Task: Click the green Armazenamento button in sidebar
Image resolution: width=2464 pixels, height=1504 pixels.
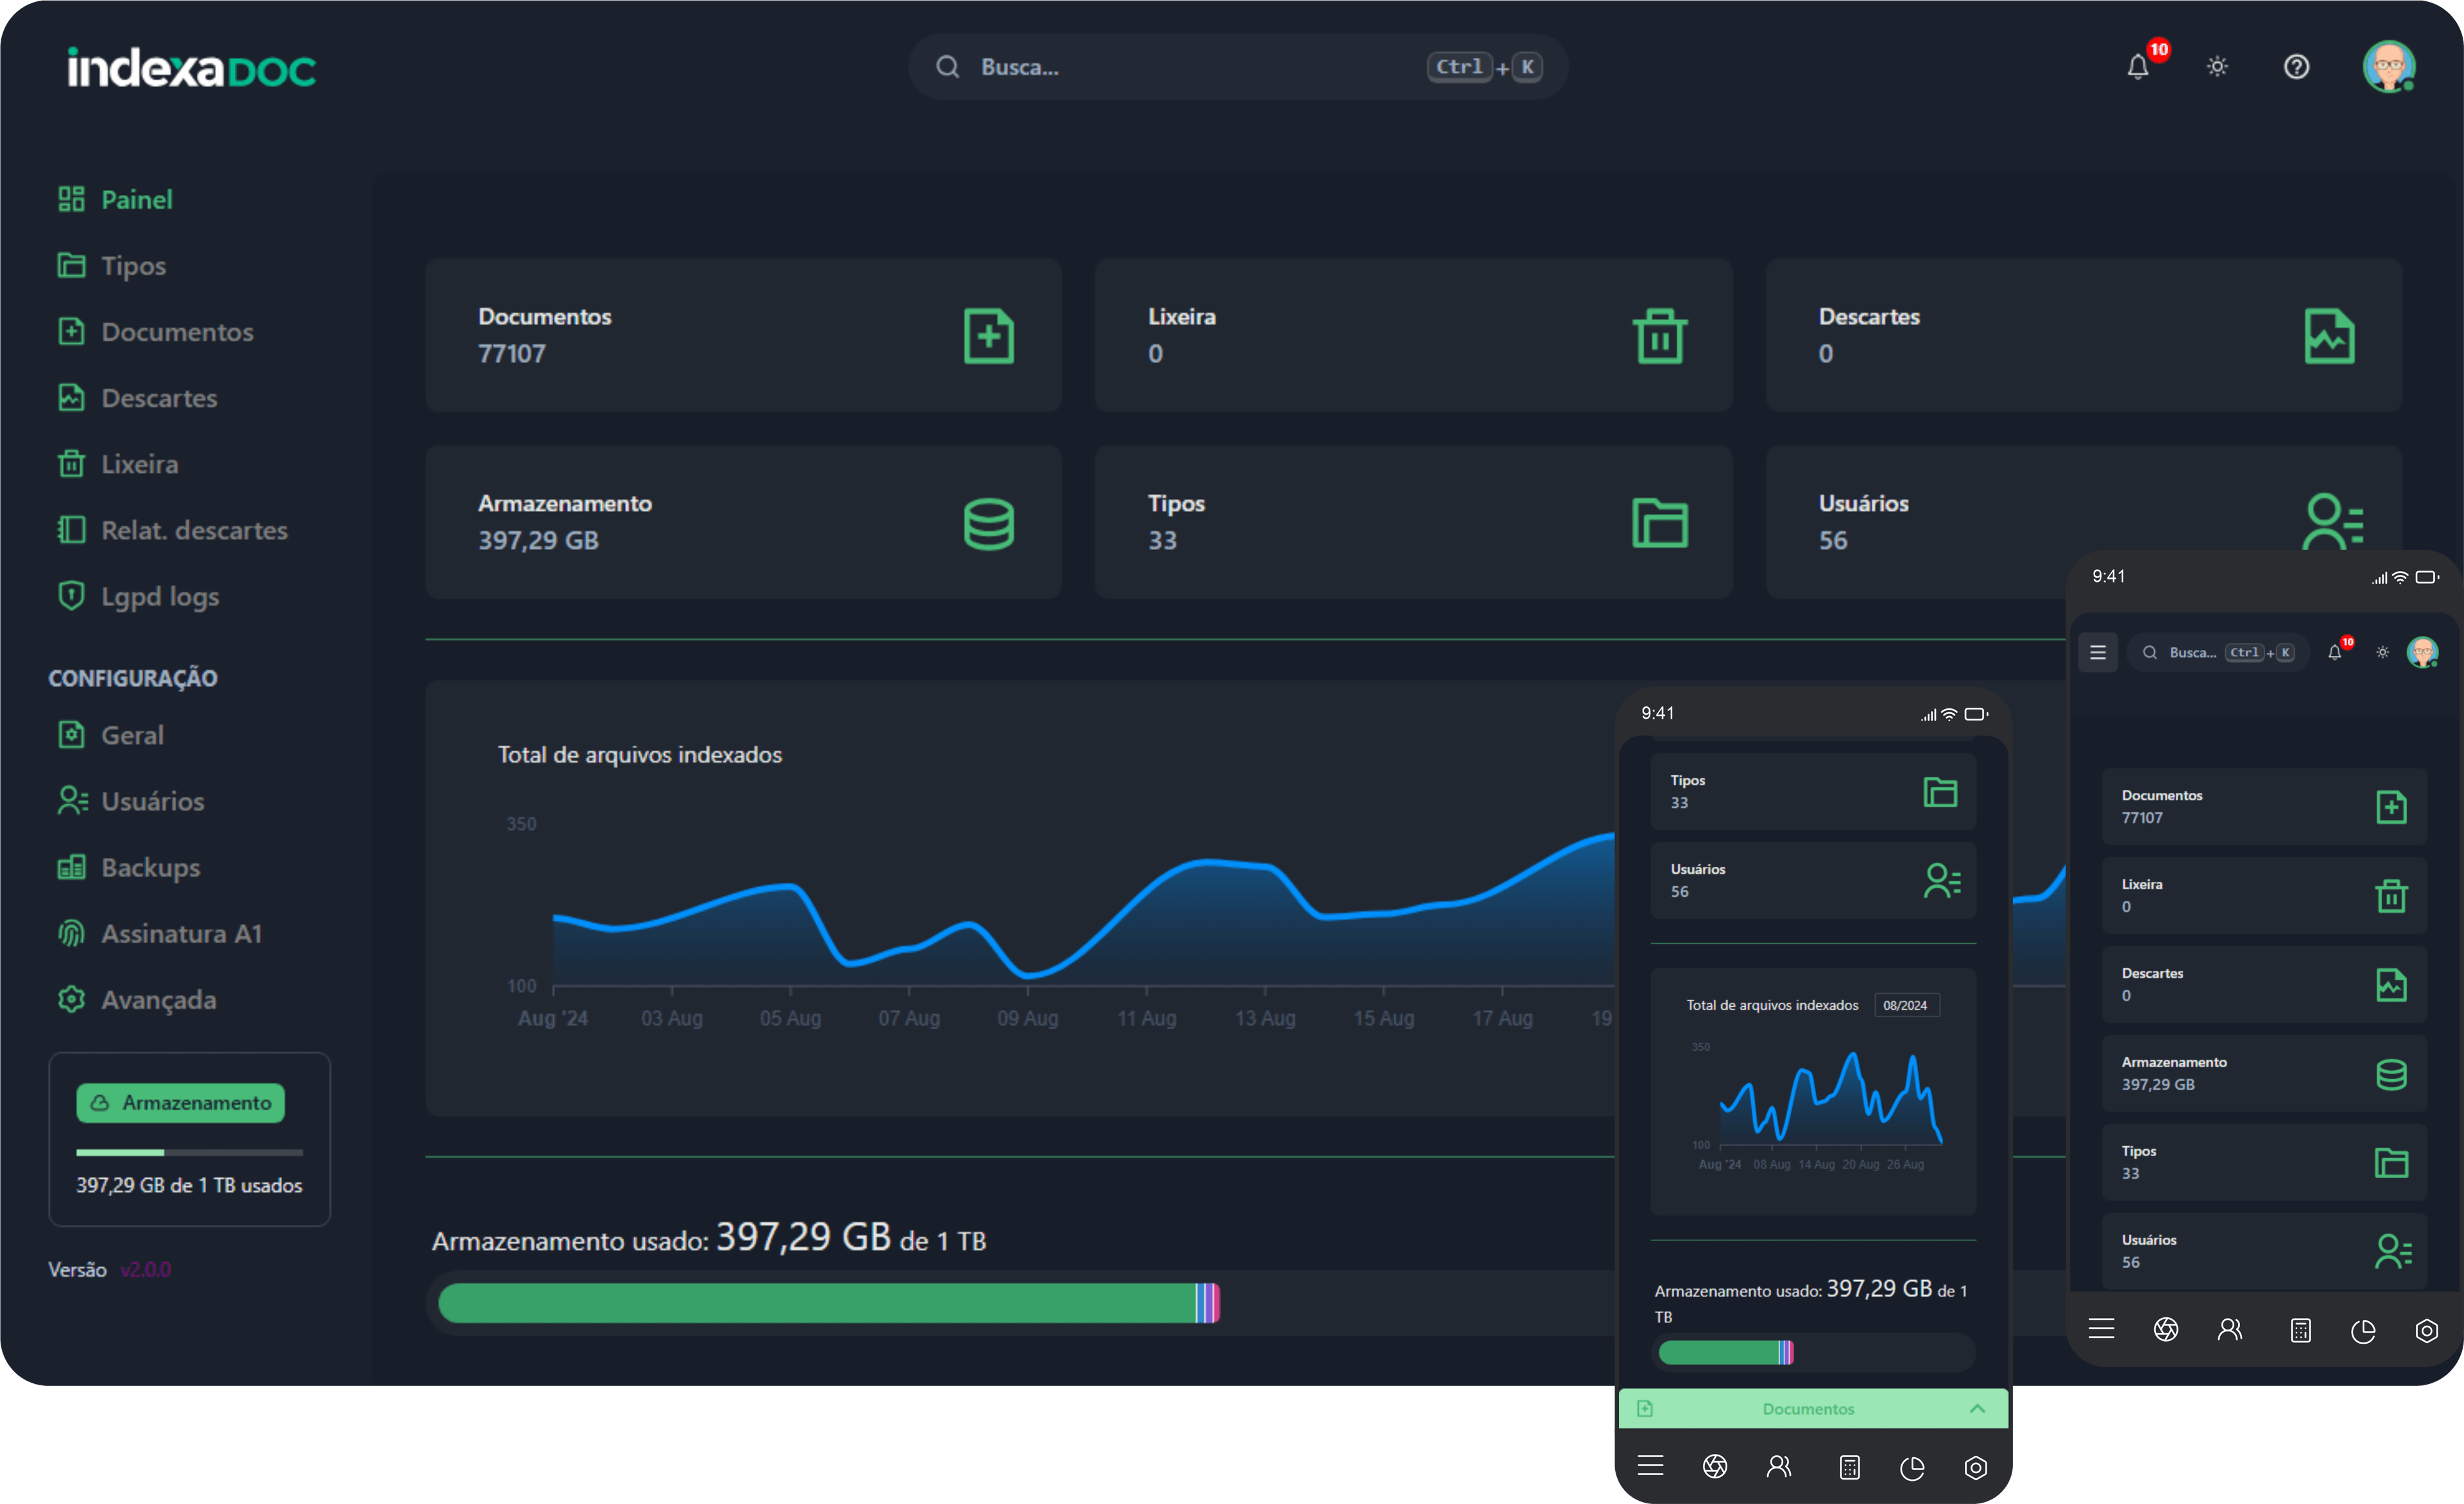Action: click(181, 1103)
